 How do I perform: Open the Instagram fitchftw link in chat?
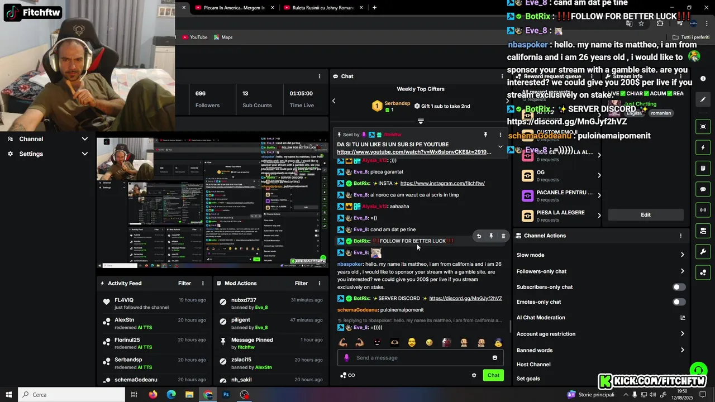pyautogui.click(x=442, y=183)
